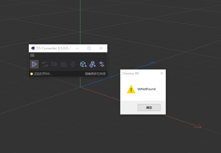This screenshot has height=153, width=221.
Task: Click the yellow warning triangle icon
Action: 131,89
